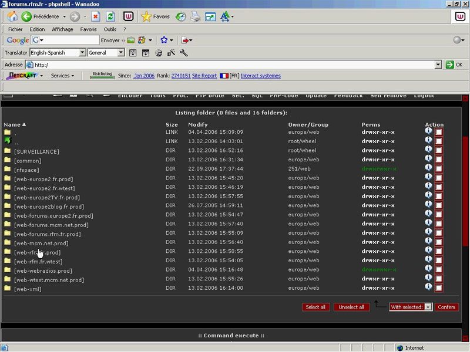This screenshot has height=352, width=470.
Task: Click the forward arrow navigation icon
Action: (x=75, y=17)
